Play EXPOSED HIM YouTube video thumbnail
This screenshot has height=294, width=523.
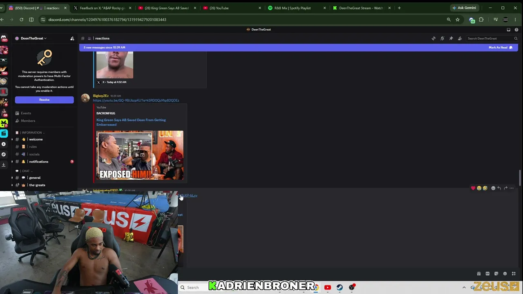[140, 155]
